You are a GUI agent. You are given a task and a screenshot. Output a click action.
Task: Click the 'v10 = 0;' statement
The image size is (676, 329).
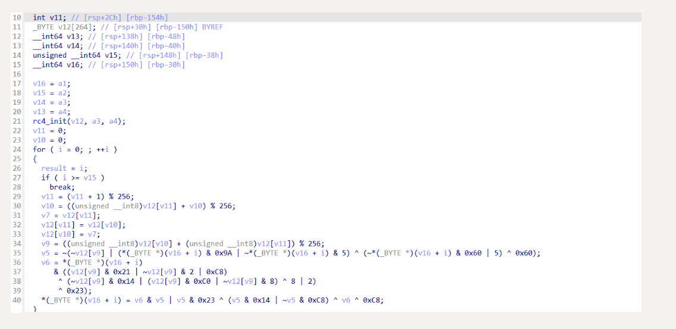49,140
